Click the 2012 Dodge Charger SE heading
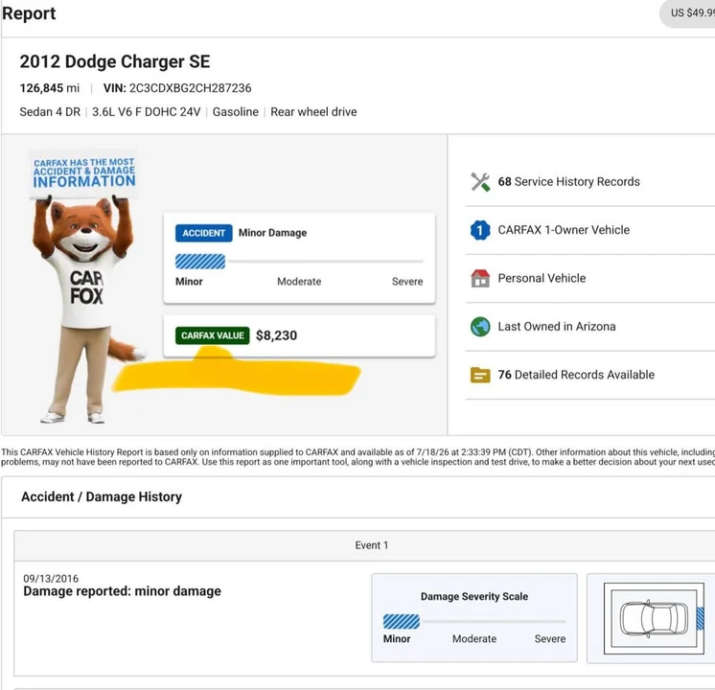Image resolution: width=715 pixels, height=690 pixels. coord(115,61)
